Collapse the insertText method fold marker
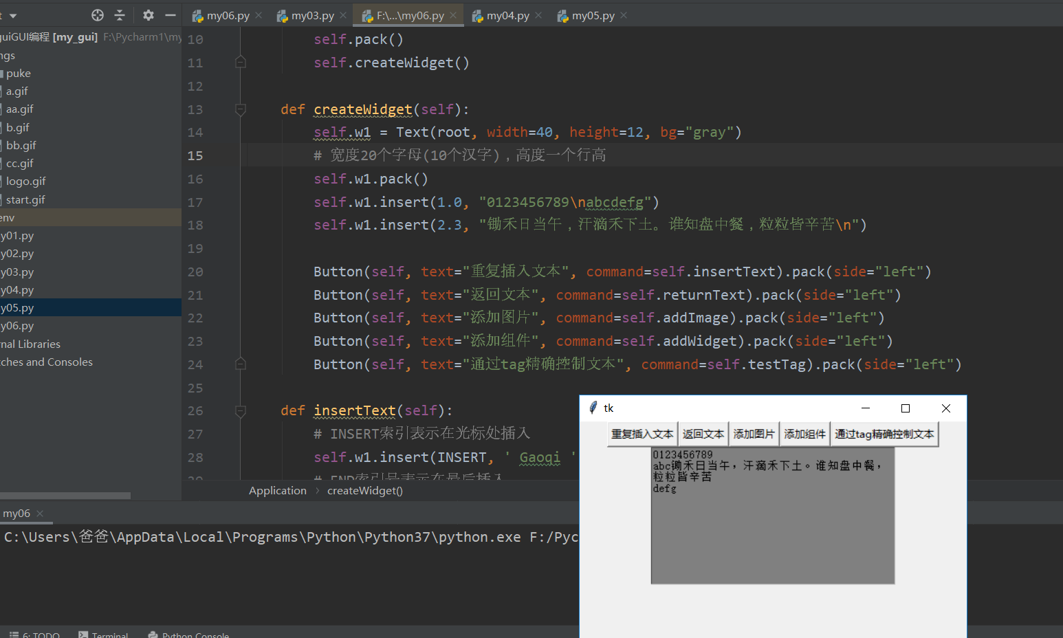 pyautogui.click(x=241, y=411)
